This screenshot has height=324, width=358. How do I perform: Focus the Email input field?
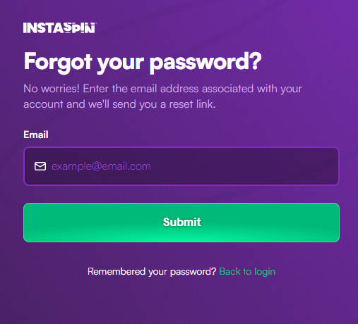181,166
